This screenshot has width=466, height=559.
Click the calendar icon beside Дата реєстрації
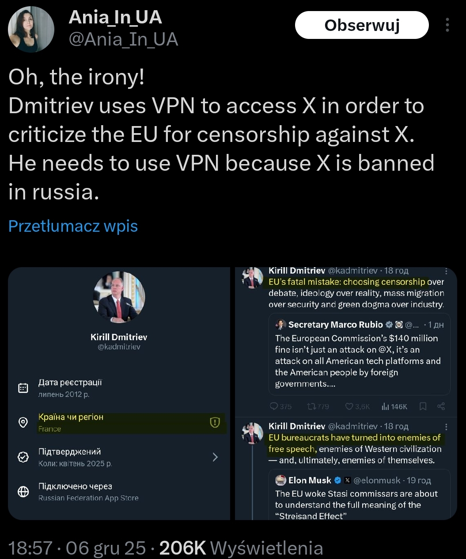click(23, 388)
